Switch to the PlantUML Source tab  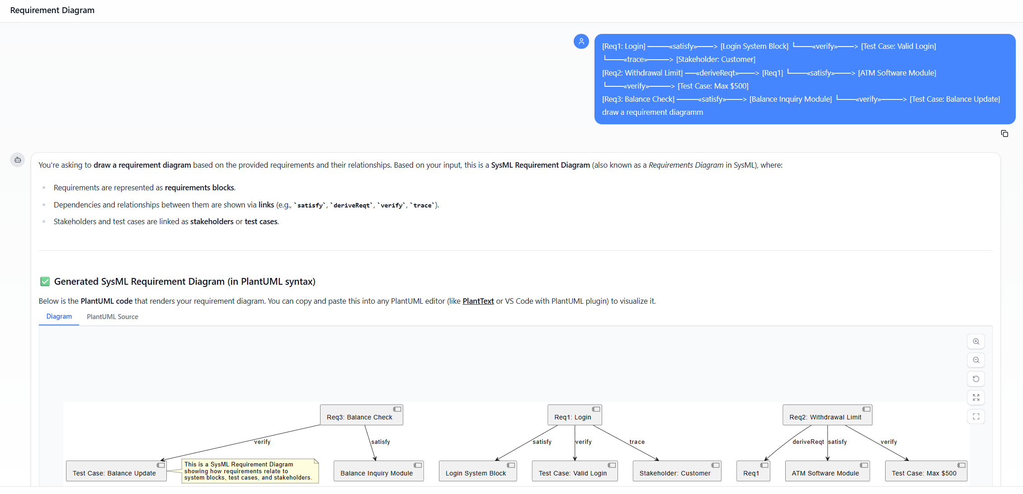coord(113,317)
